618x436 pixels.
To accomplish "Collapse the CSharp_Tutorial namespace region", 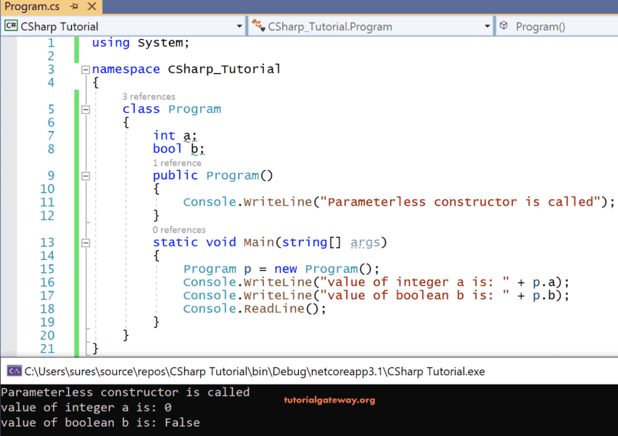I will 85,69.
